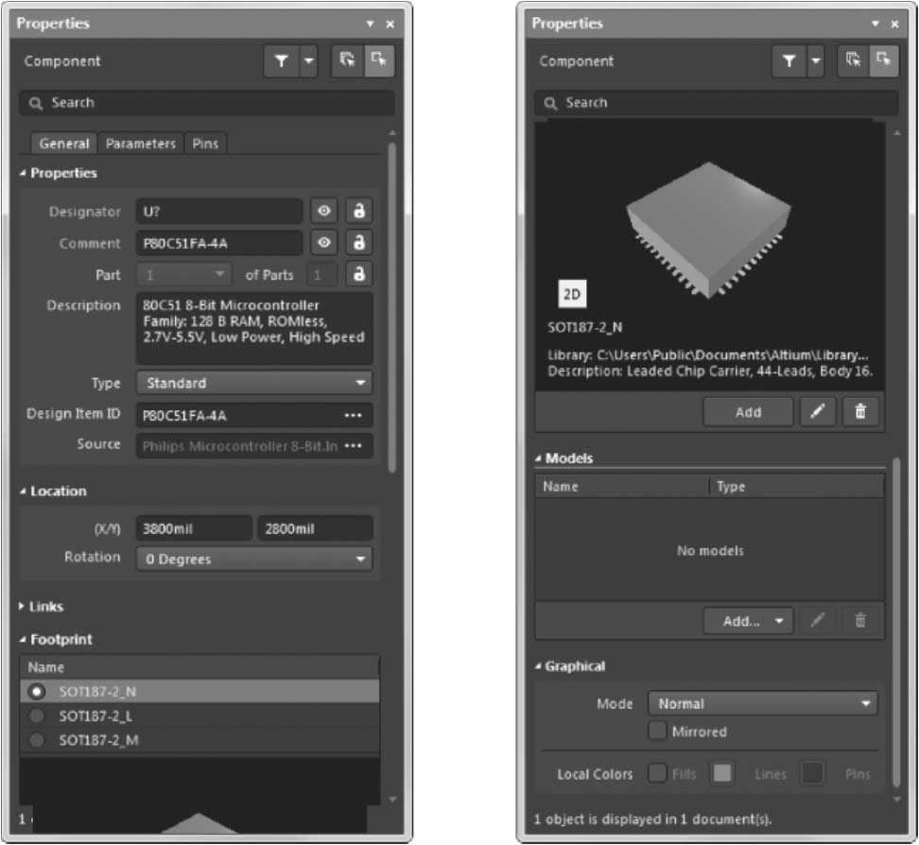
Task: Open the Type dropdown set to Standard
Action: click(x=254, y=383)
